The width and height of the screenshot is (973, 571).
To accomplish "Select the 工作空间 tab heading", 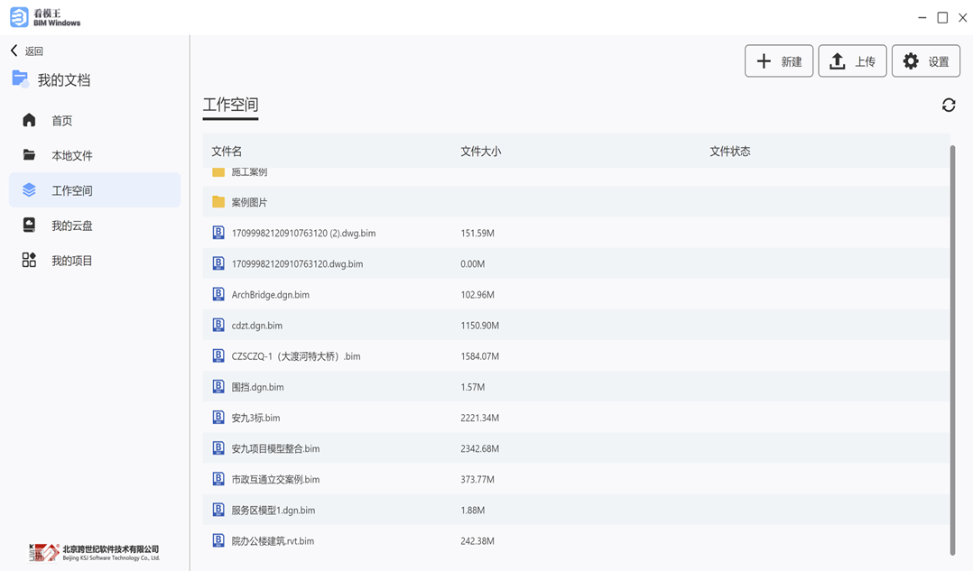I will (230, 105).
